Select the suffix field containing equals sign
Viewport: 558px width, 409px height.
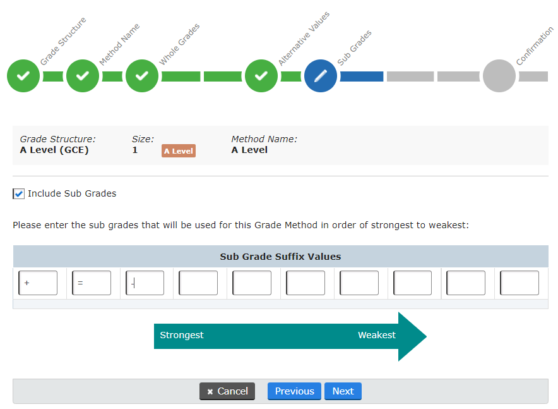tap(91, 283)
